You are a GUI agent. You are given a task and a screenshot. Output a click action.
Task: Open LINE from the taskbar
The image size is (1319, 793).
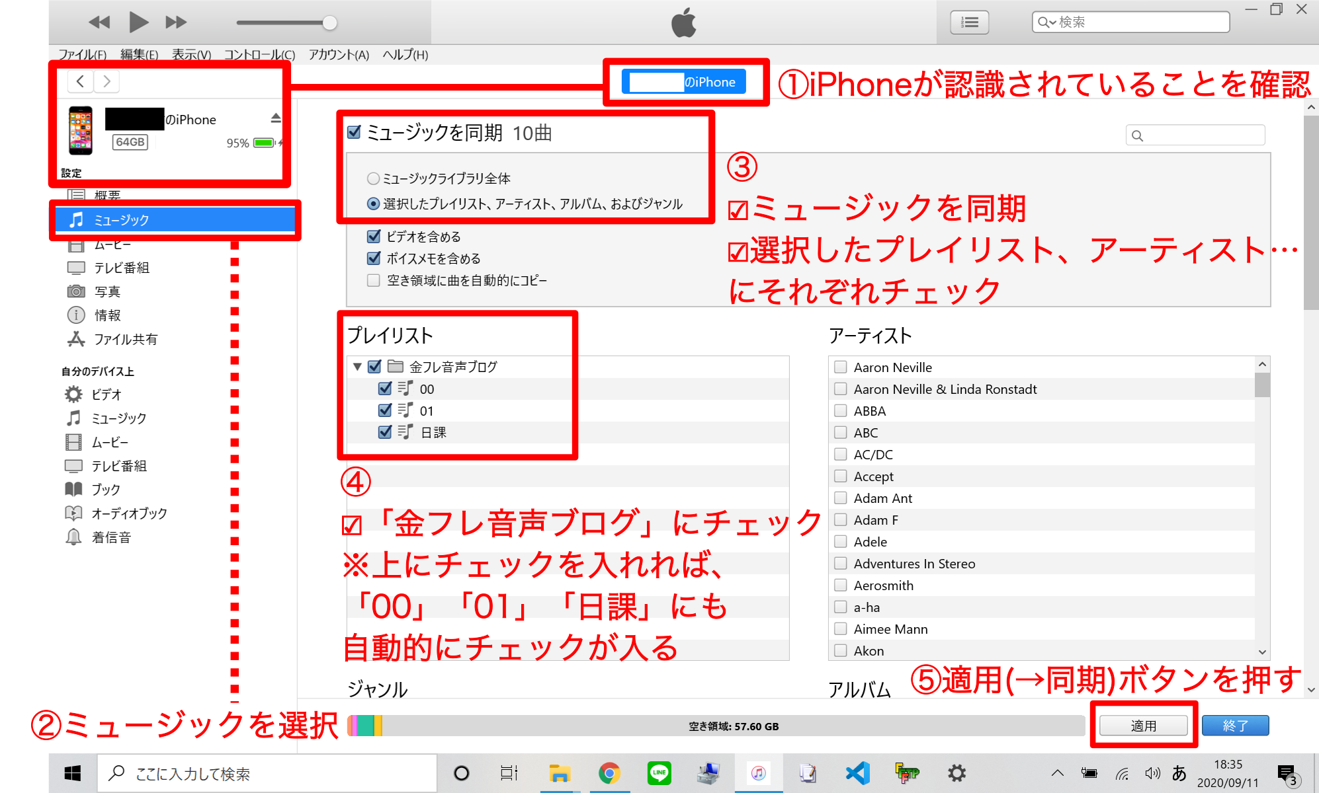(659, 773)
